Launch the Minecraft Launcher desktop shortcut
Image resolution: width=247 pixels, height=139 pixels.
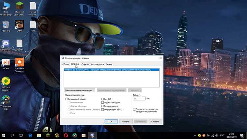click(19, 9)
